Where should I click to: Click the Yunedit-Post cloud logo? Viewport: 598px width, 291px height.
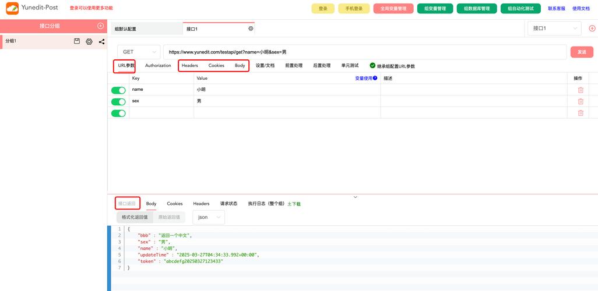click(12, 8)
